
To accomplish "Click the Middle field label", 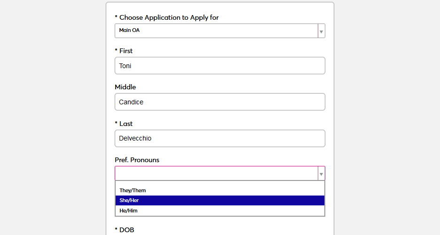I will [125, 87].
